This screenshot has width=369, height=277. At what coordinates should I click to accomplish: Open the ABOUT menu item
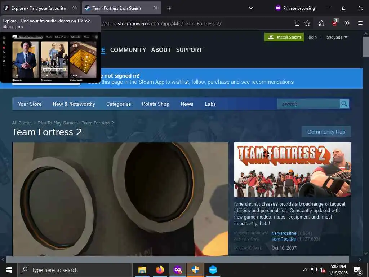tap(161, 50)
